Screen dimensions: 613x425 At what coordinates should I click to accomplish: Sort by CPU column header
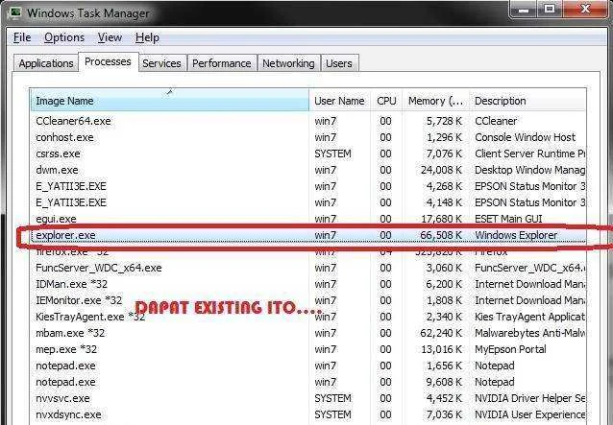tap(386, 101)
